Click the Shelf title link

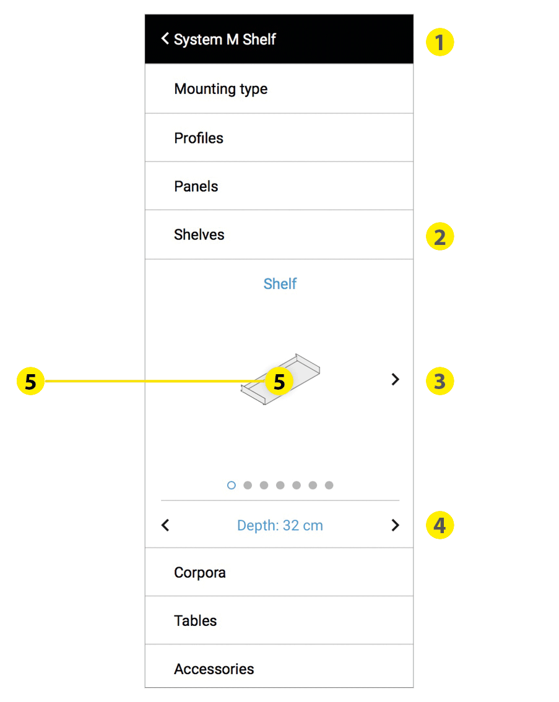click(x=280, y=284)
